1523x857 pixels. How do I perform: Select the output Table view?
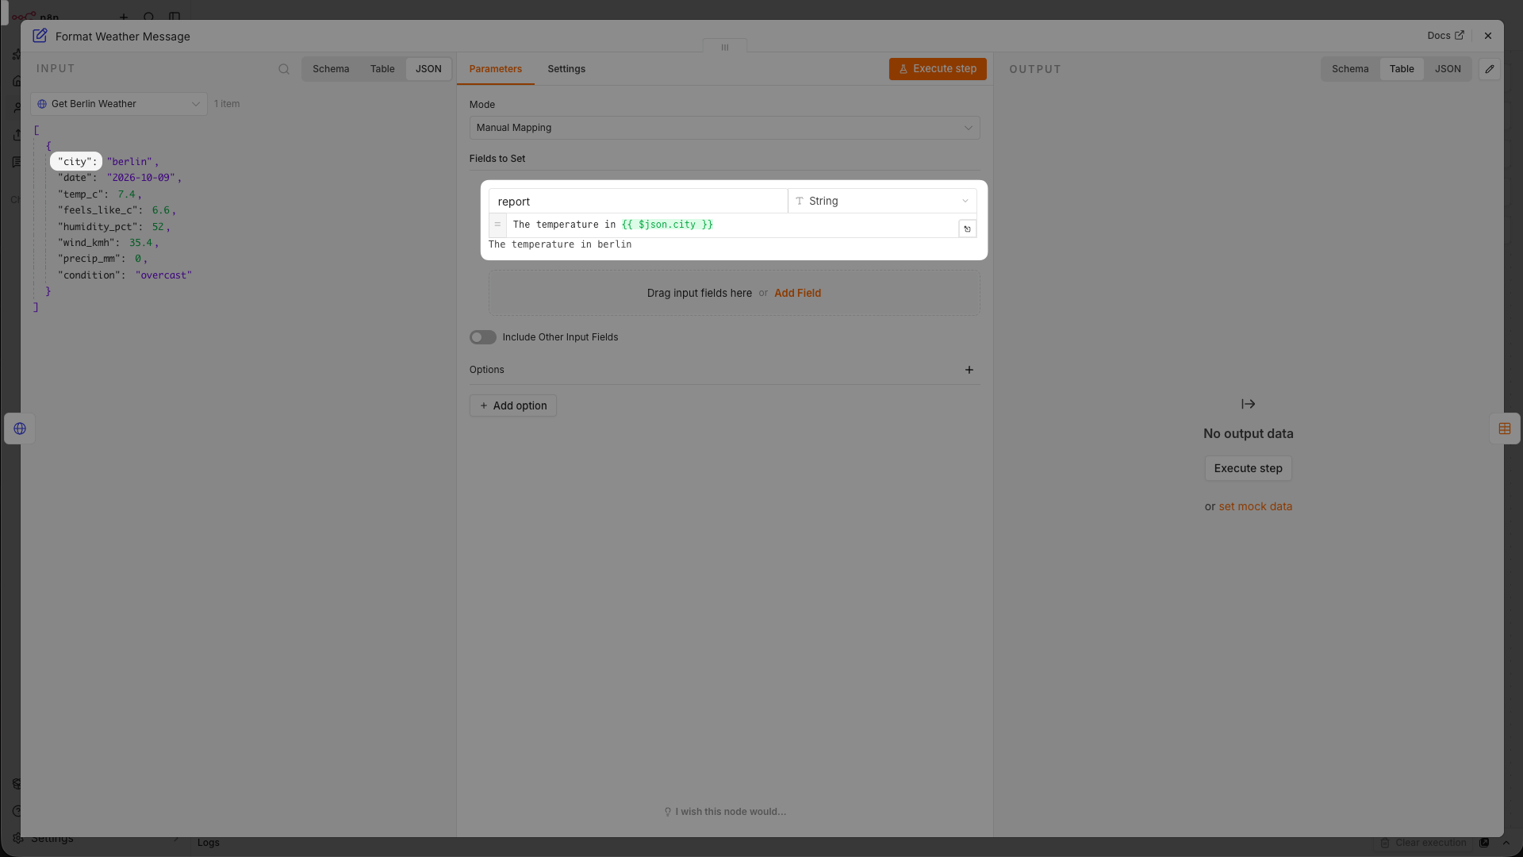(1402, 69)
